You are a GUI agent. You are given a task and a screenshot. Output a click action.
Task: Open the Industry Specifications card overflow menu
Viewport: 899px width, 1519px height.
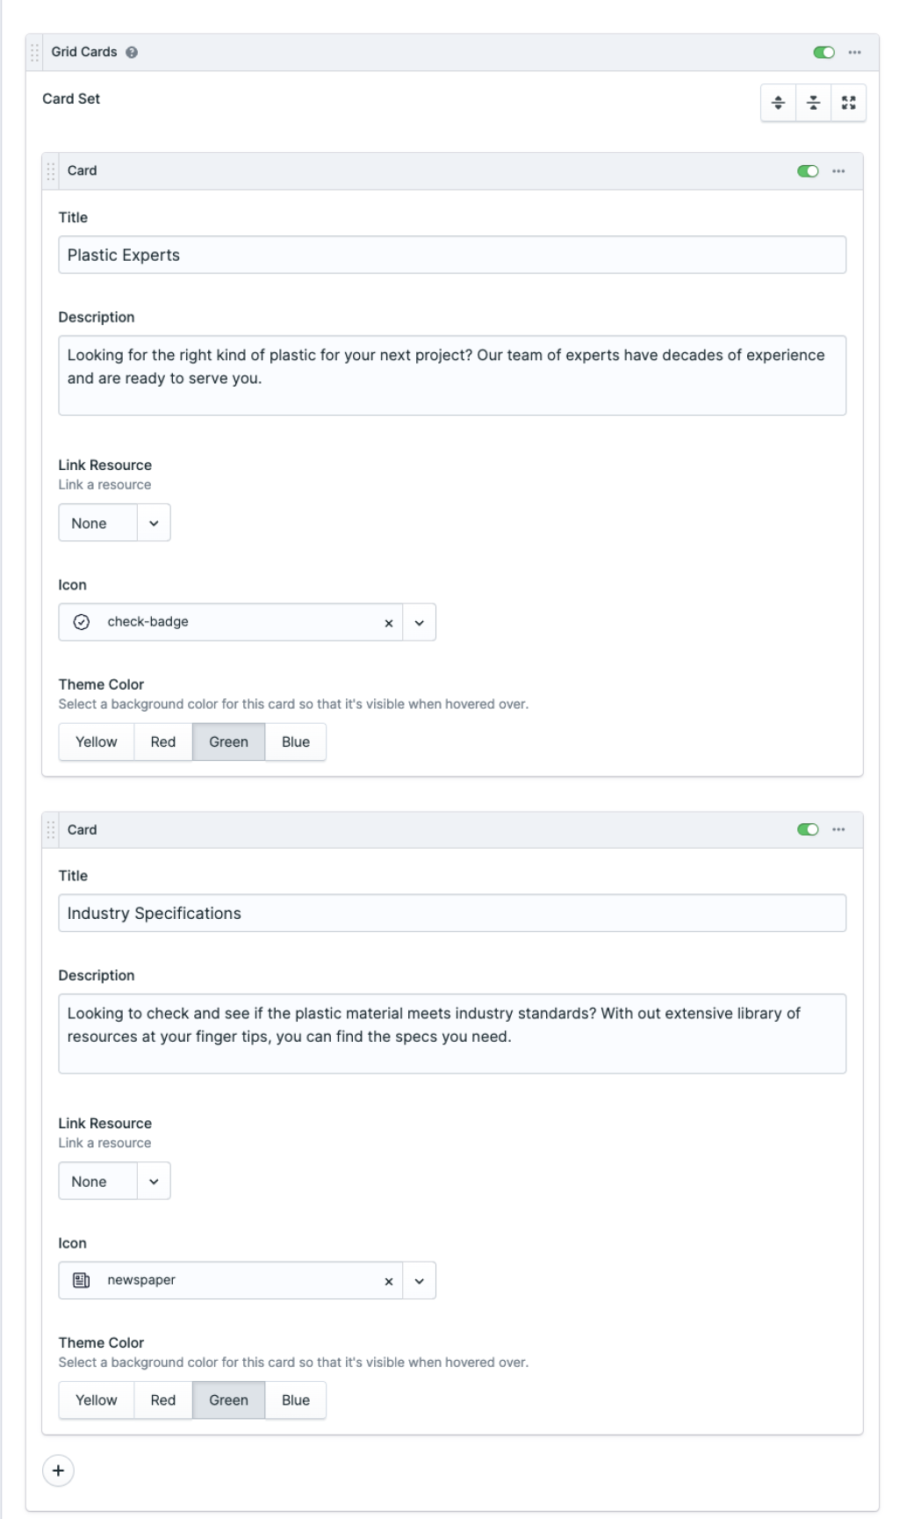click(x=840, y=828)
